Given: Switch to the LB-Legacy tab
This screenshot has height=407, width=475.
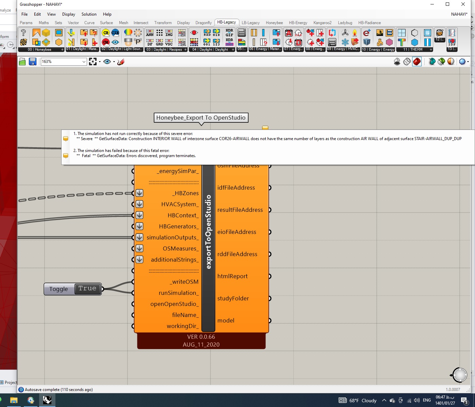Looking at the screenshot, I should [251, 23].
